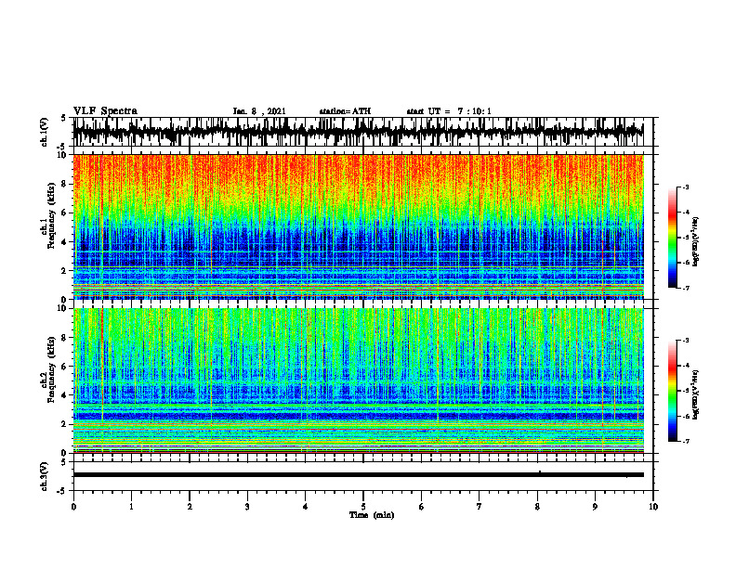This screenshot has width=736, height=568.
Task: Click the "VLF Spectra" plot title
Action: (105, 111)
